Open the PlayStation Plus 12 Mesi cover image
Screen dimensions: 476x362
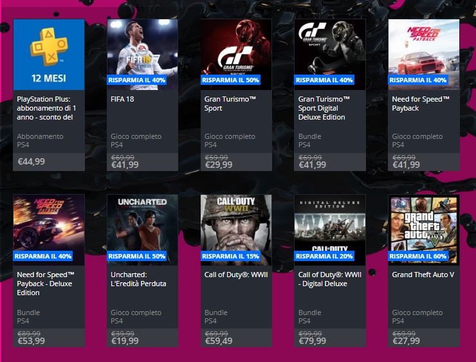click(49, 54)
